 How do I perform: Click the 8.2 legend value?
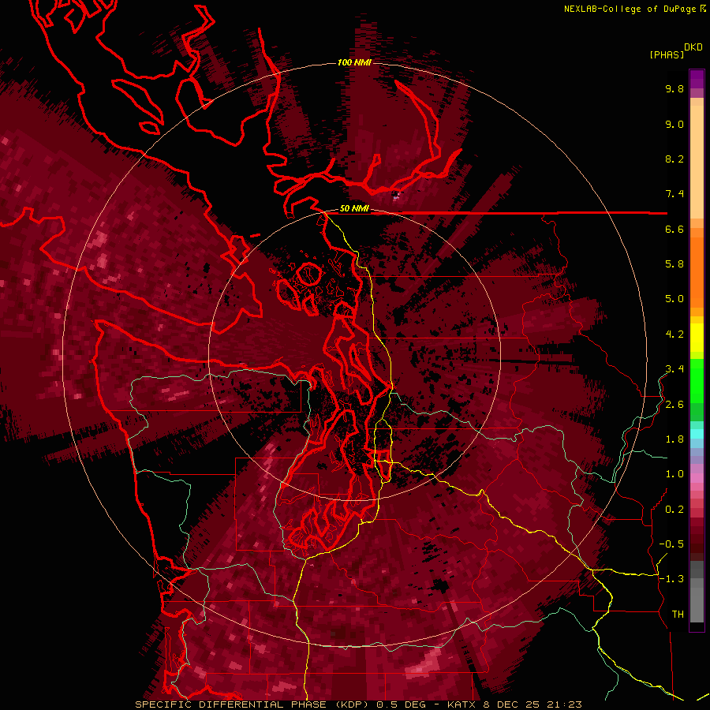[x=674, y=159]
